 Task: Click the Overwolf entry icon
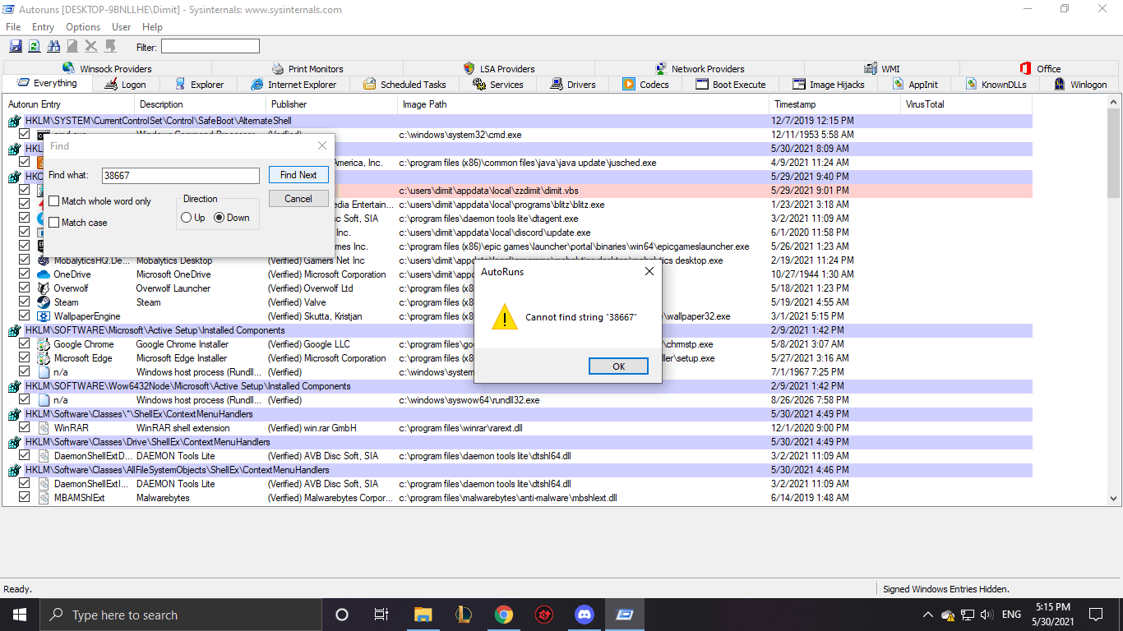(x=44, y=288)
